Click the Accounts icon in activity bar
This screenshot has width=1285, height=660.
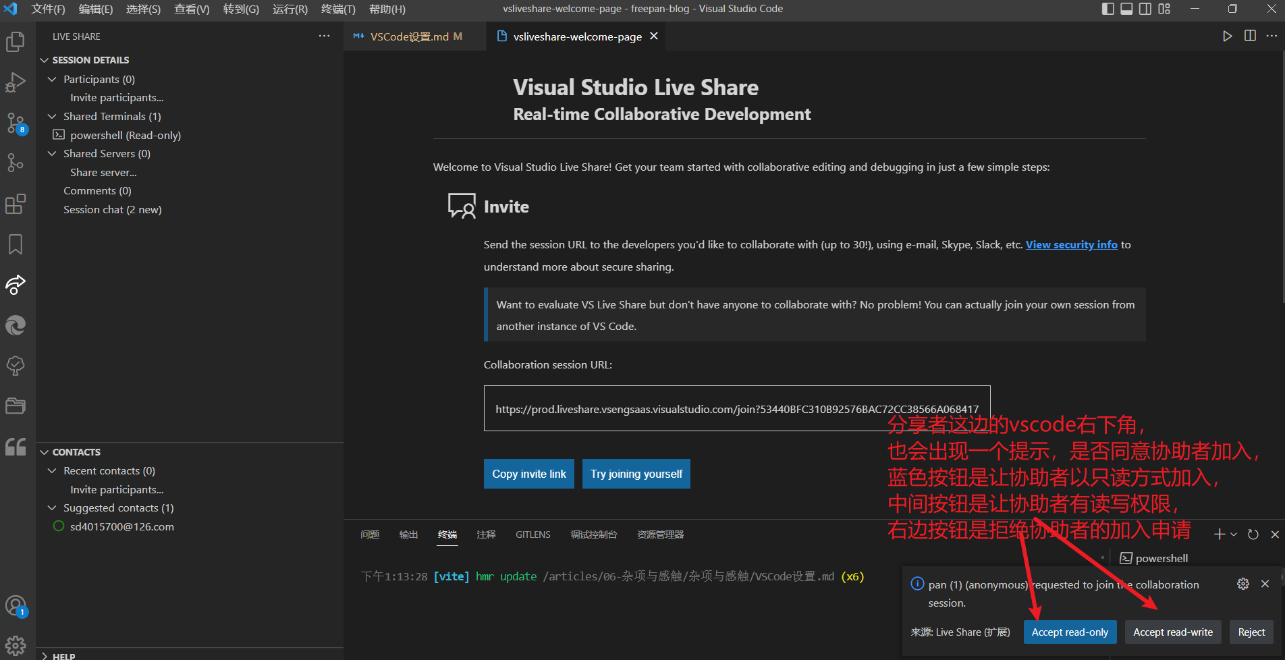point(15,606)
